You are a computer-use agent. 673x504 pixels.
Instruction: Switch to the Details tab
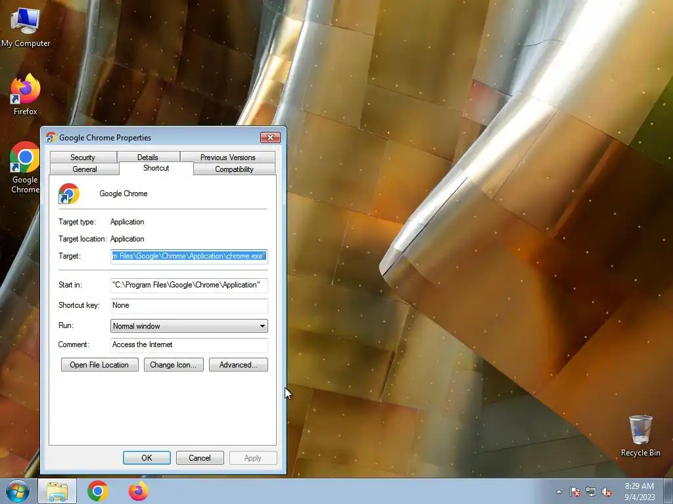(x=148, y=157)
